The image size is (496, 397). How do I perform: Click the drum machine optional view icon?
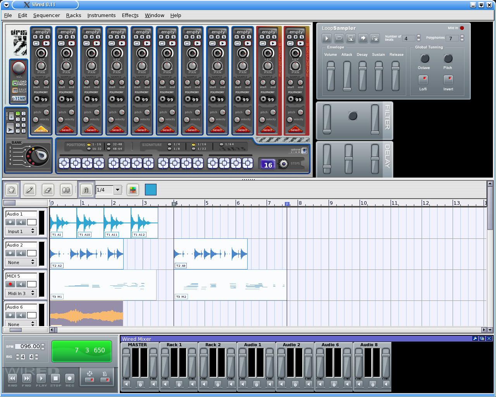[304, 151]
